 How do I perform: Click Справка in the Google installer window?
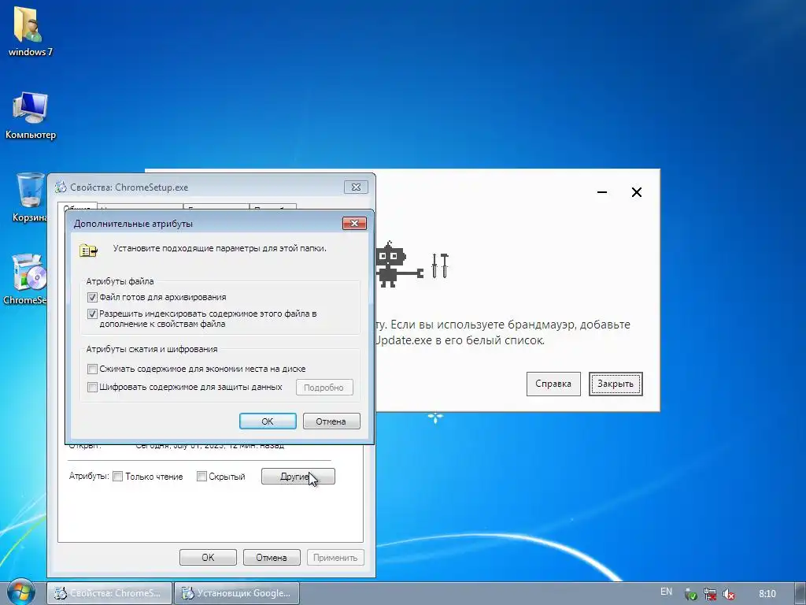[553, 384]
